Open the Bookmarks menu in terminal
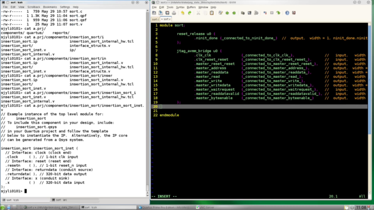Viewport: 374px width, 210px height. (50, 7)
